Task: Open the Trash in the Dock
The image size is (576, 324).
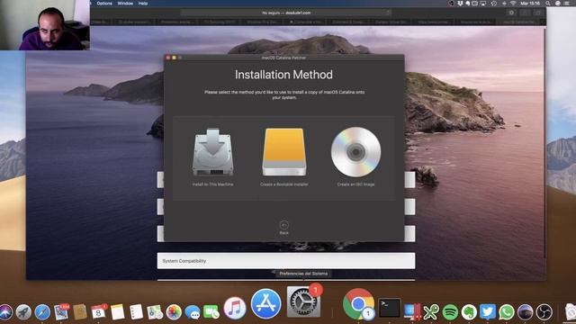Action: 570,312
